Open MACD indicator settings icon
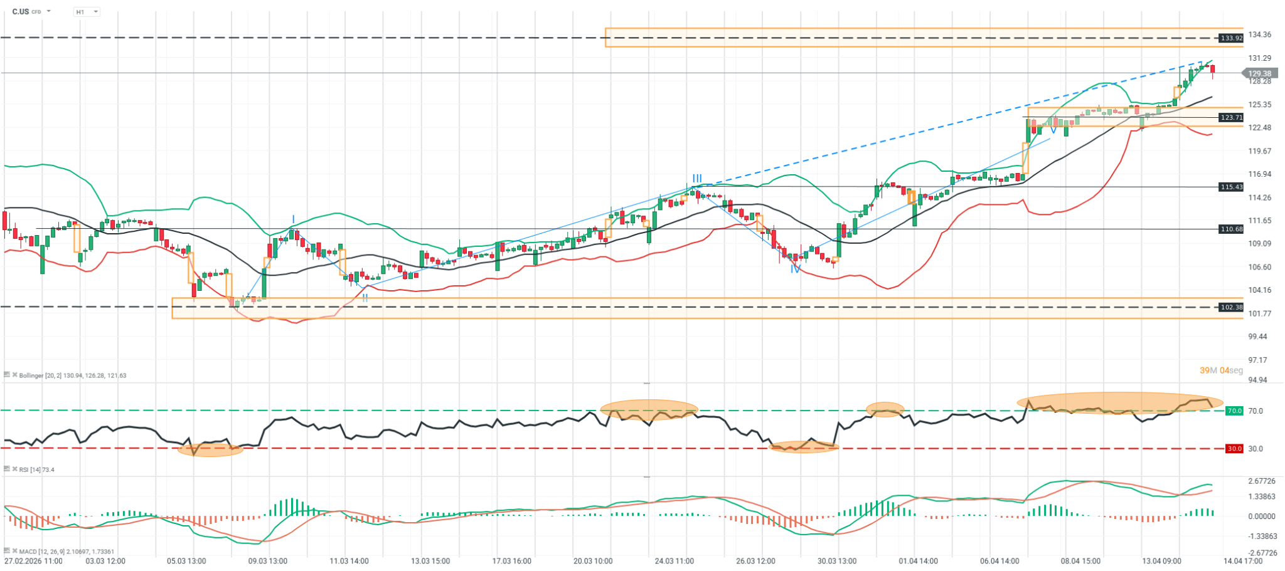Image resolution: width=1285 pixels, height=571 pixels. [7, 551]
